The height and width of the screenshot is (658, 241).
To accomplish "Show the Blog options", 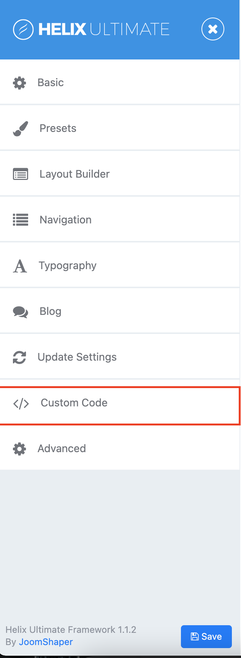I will tap(50, 311).
